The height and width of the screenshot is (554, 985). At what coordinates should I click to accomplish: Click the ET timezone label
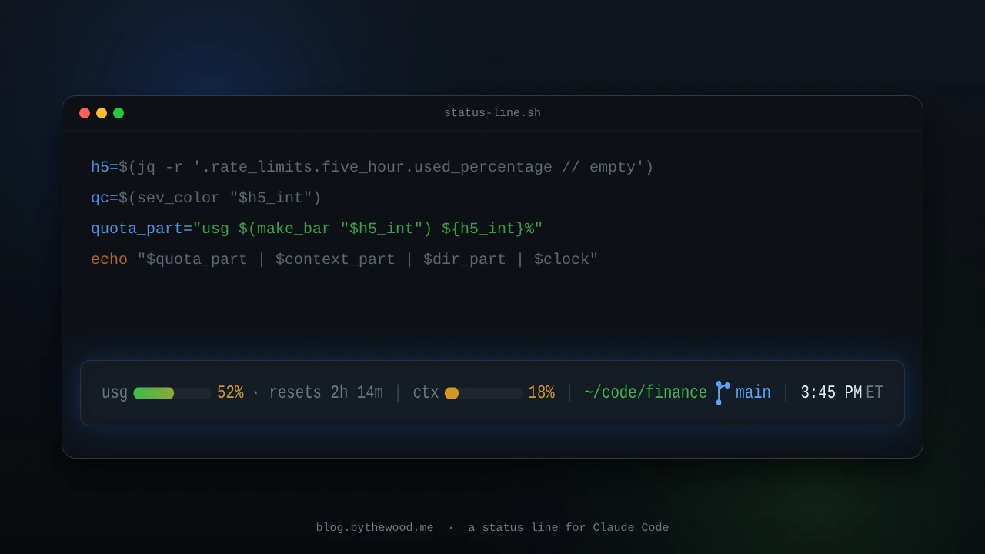point(874,392)
